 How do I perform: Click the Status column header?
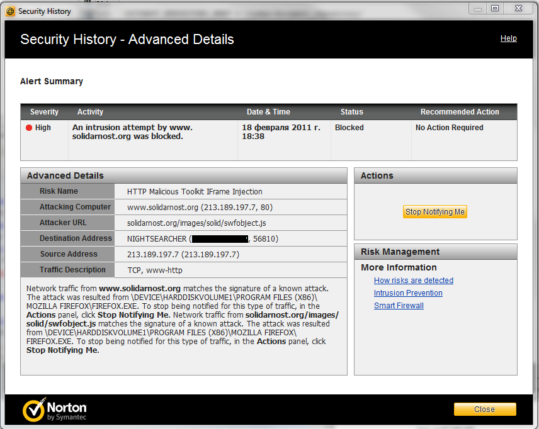coord(351,112)
